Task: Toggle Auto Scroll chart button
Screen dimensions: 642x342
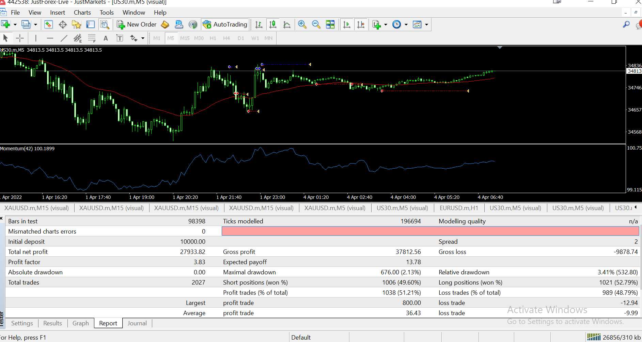Action: (x=347, y=24)
